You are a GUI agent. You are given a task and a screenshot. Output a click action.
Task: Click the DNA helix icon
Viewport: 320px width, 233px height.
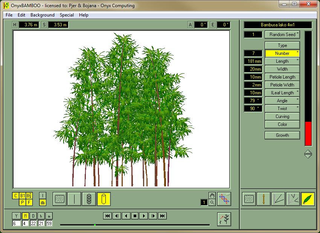pyautogui.click(x=224, y=199)
